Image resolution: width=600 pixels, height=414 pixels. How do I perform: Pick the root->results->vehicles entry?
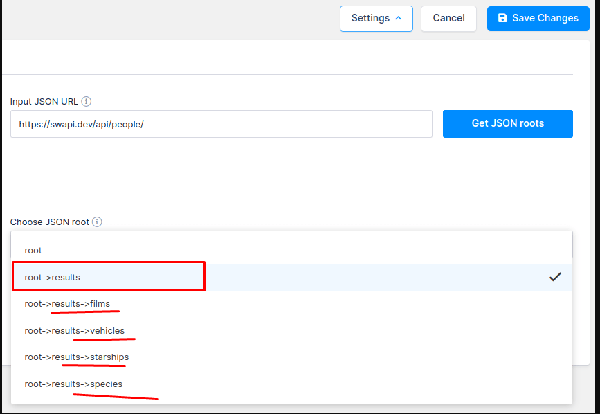pos(75,330)
